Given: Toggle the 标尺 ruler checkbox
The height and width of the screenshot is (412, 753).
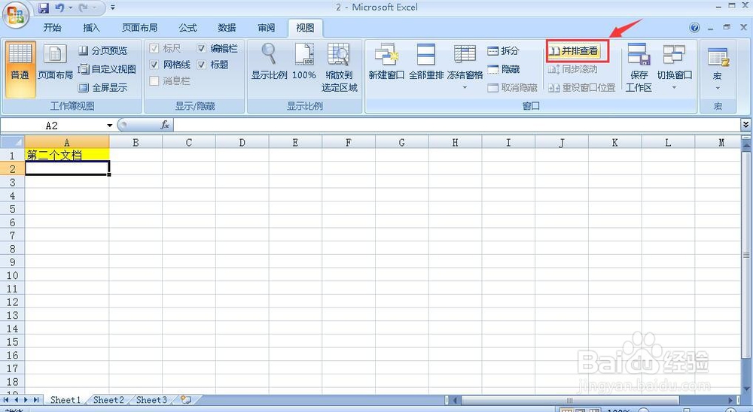Looking at the screenshot, I should pos(154,48).
